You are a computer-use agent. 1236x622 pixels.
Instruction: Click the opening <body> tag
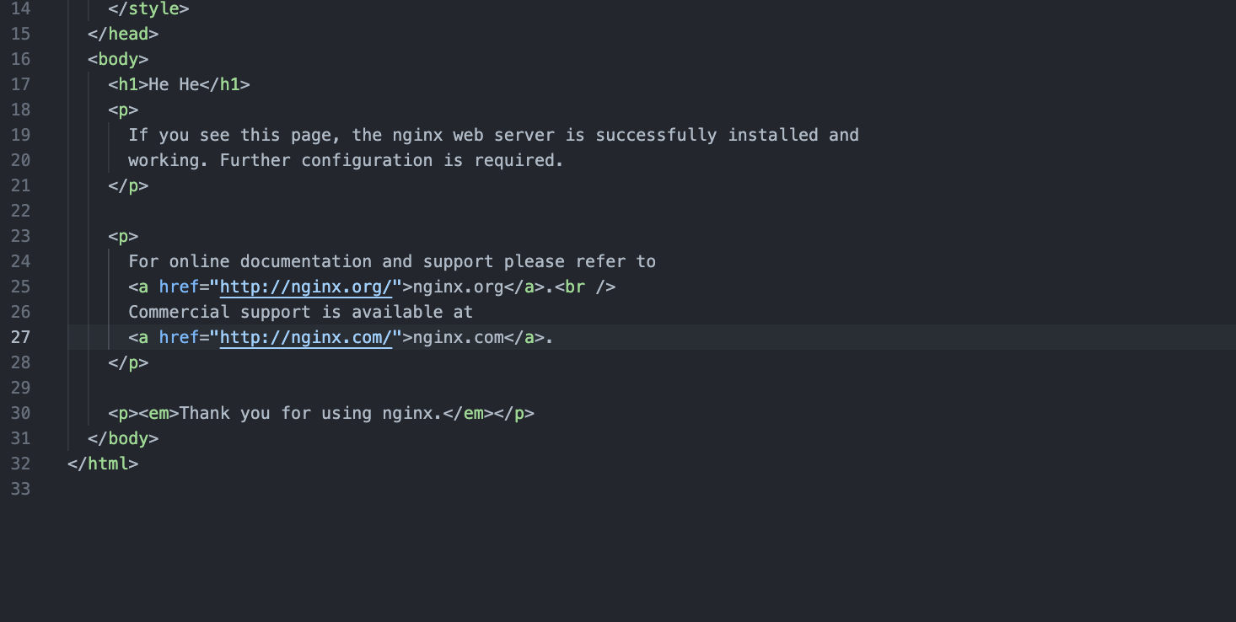(118, 59)
